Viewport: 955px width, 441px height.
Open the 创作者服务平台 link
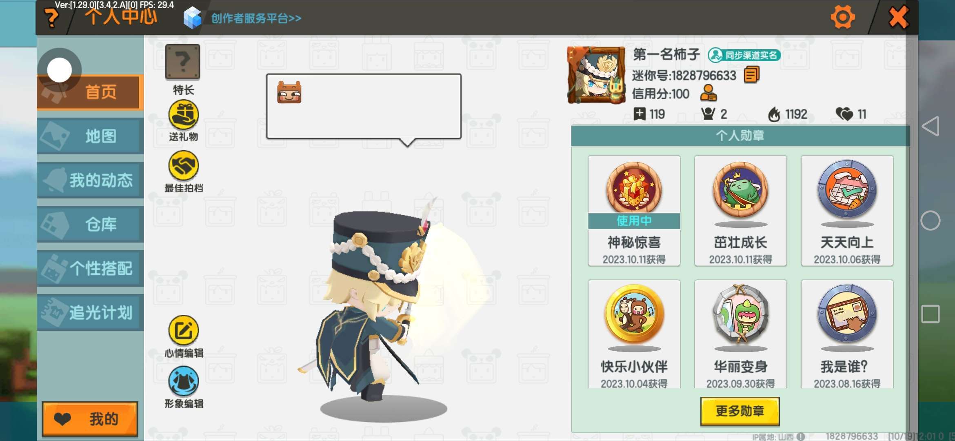tap(256, 18)
